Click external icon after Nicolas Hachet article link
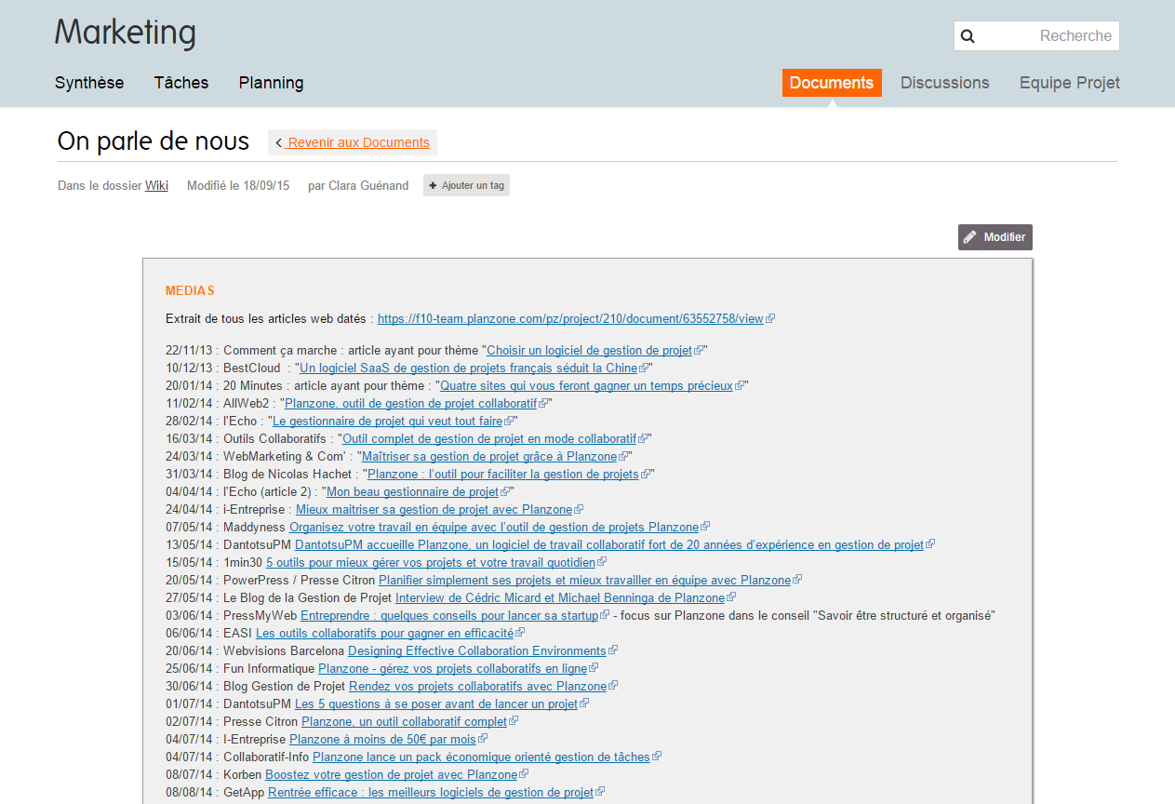 pyautogui.click(x=646, y=475)
